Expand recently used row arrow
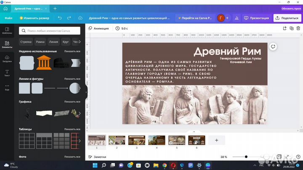Screen dimensions: 303x170 (80, 63)
